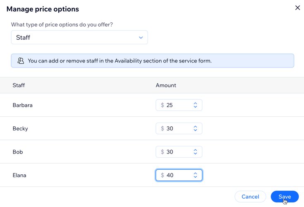Select the Barbara staff name
Viewport: 304px width, 207px height.
22,105
